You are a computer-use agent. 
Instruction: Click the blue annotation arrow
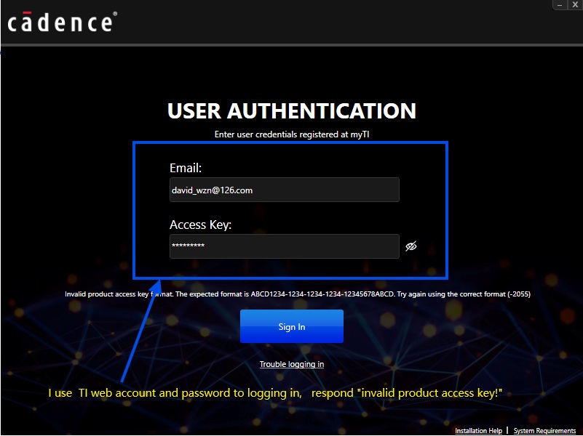tap(138, 334)
